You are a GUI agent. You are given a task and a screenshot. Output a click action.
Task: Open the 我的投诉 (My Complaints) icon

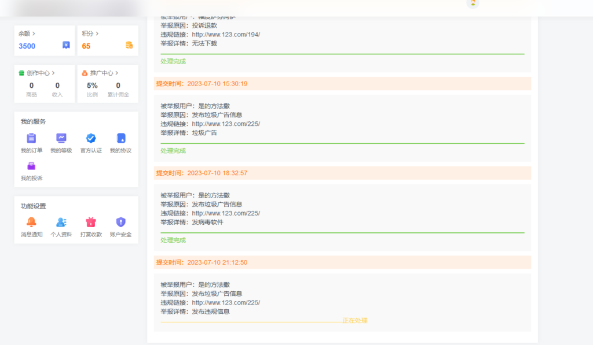pos(31,166)
